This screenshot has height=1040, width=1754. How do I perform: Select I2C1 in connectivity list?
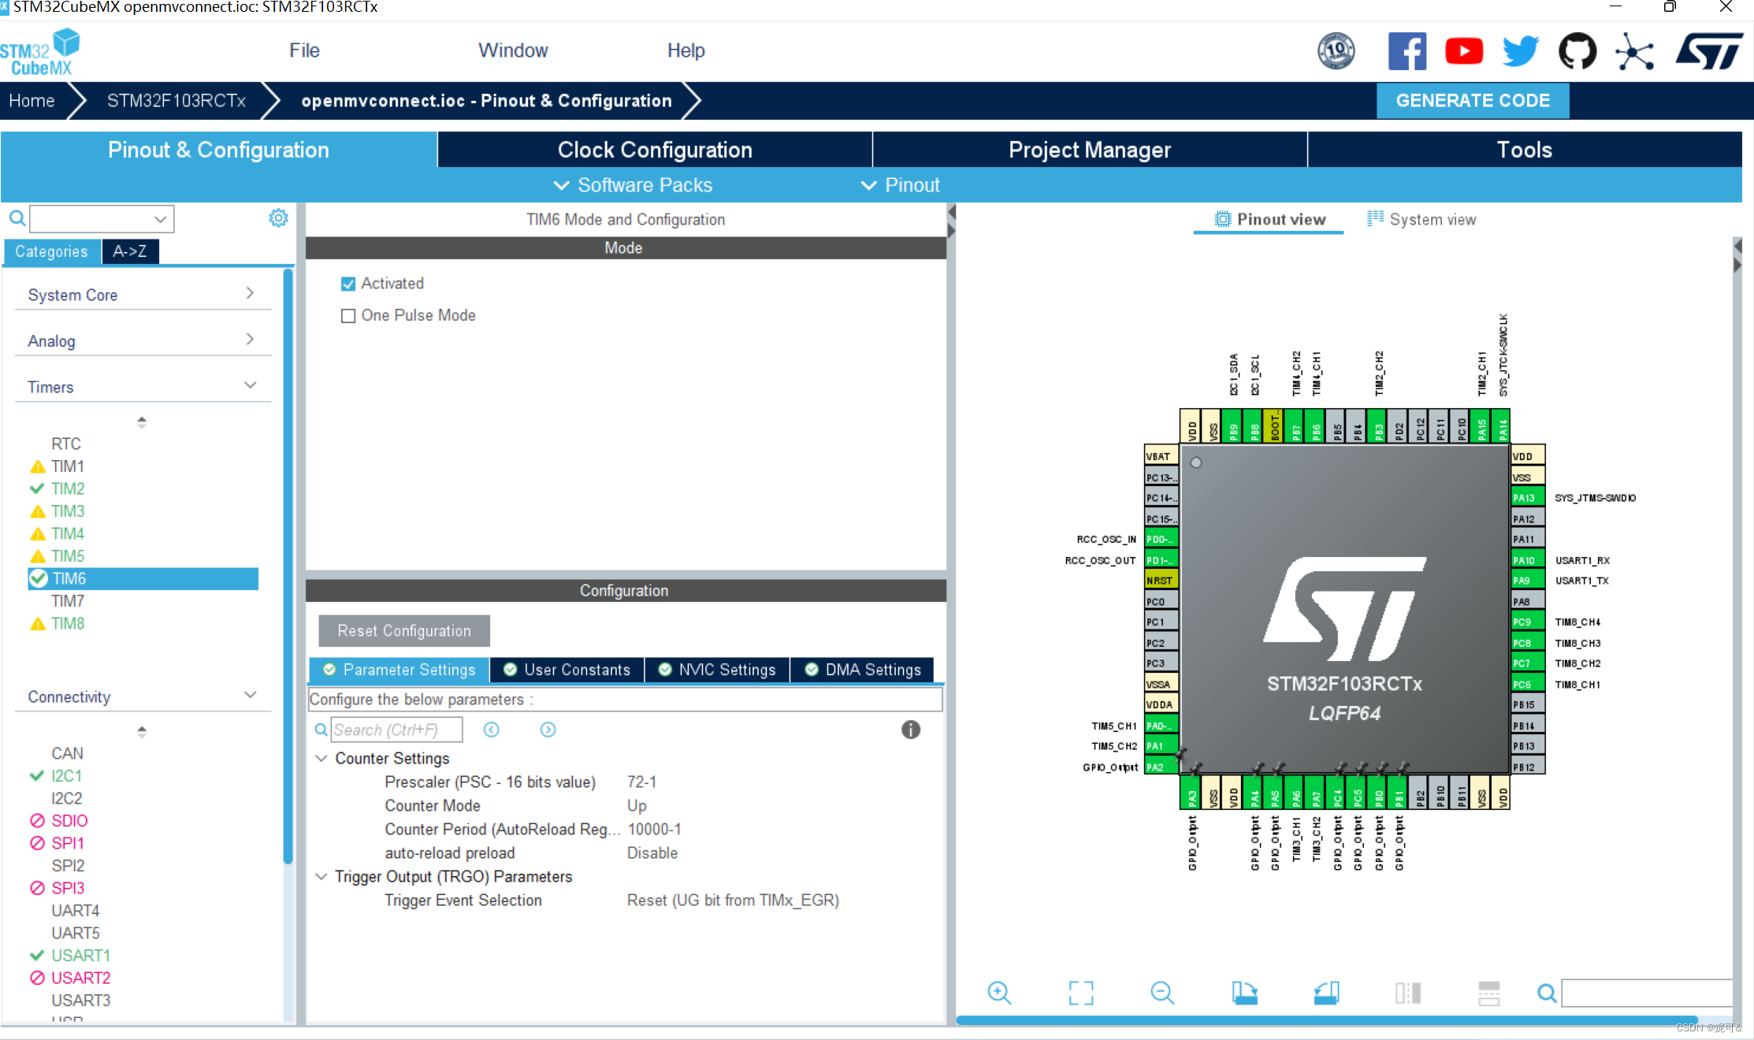(66, 775)
